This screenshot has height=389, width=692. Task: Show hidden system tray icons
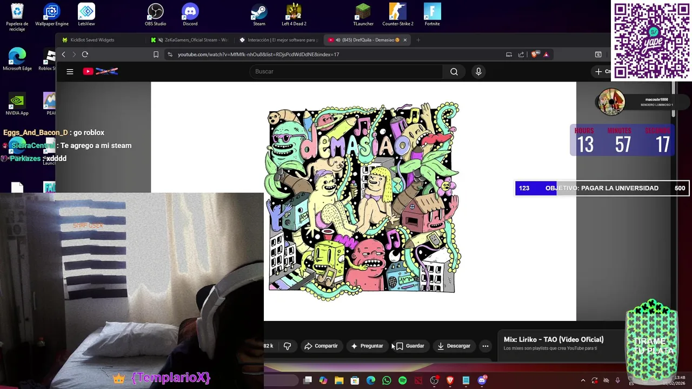(583, 380)
